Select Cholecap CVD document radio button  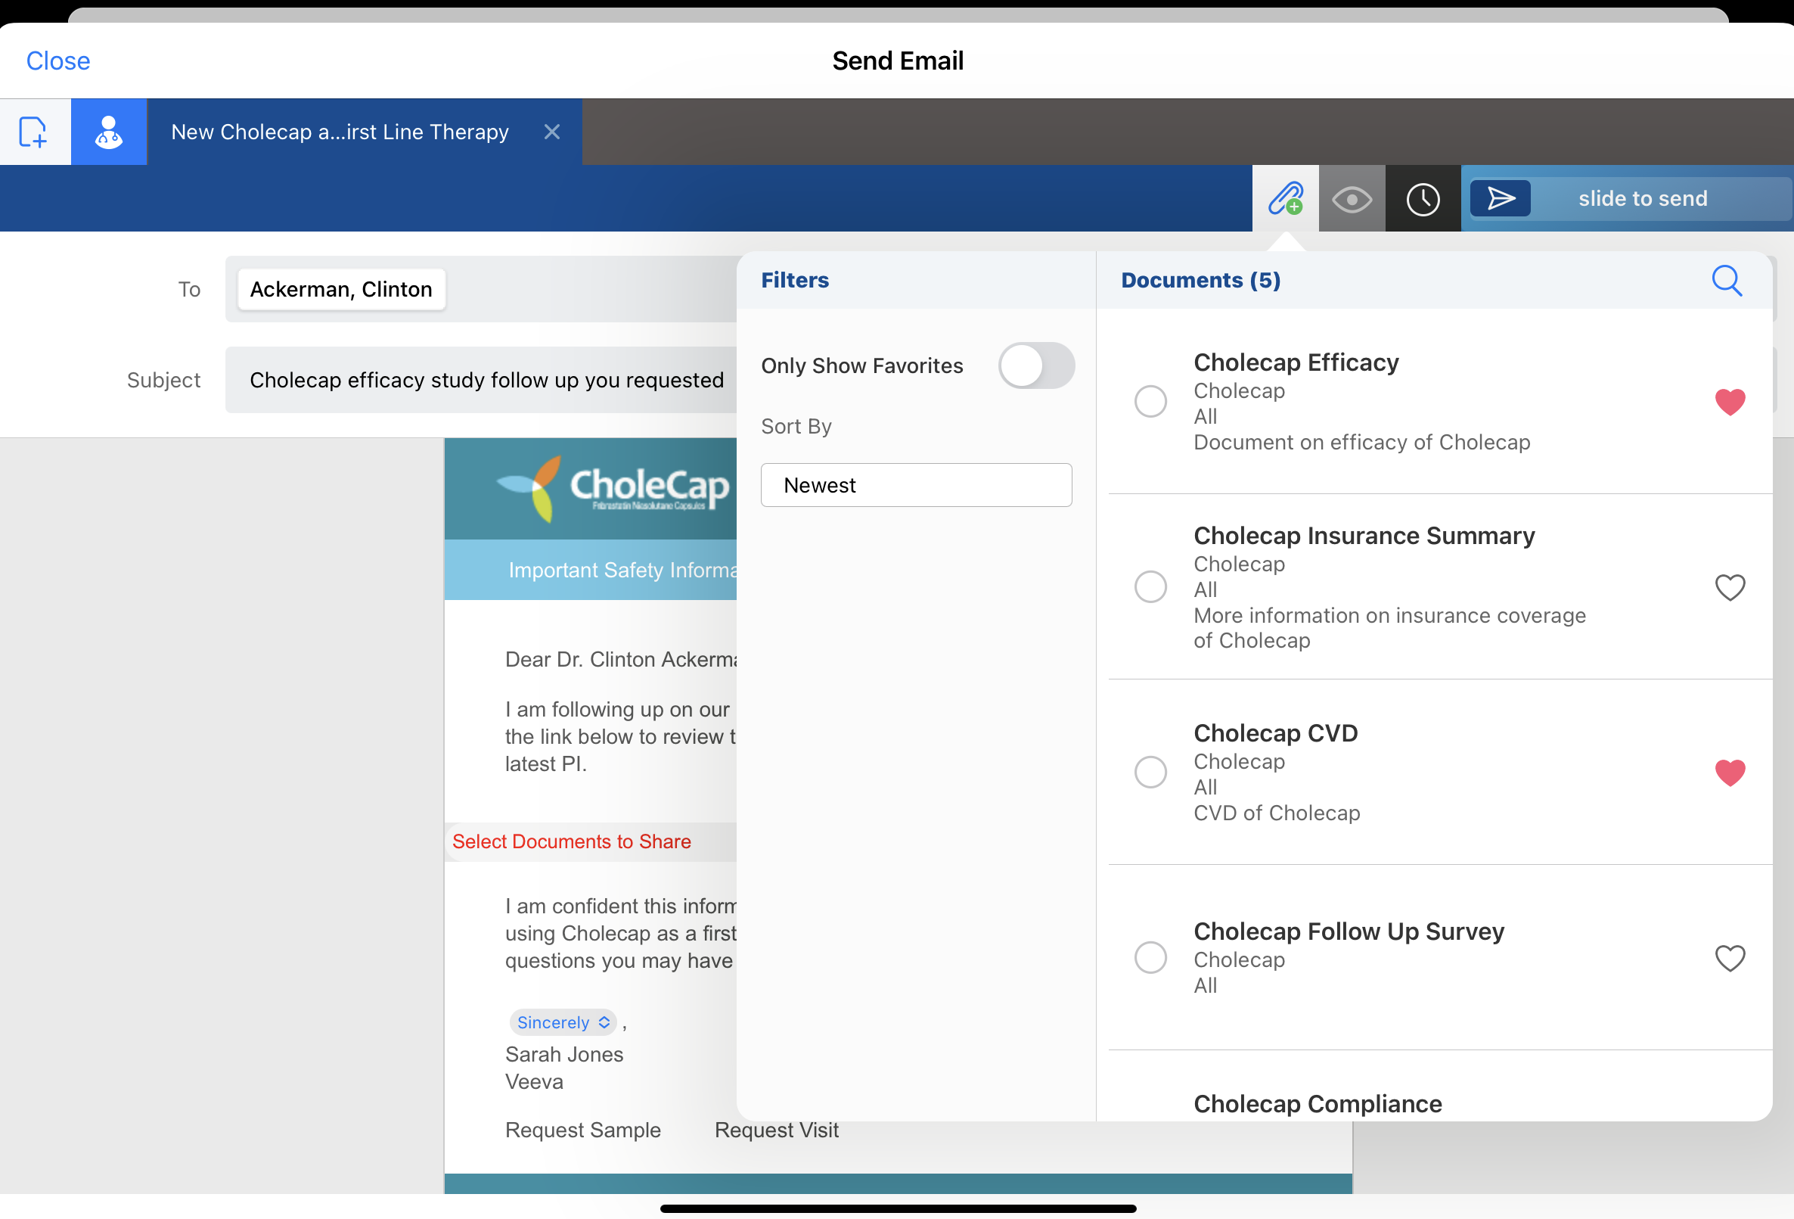click(x=1150, y=773)
